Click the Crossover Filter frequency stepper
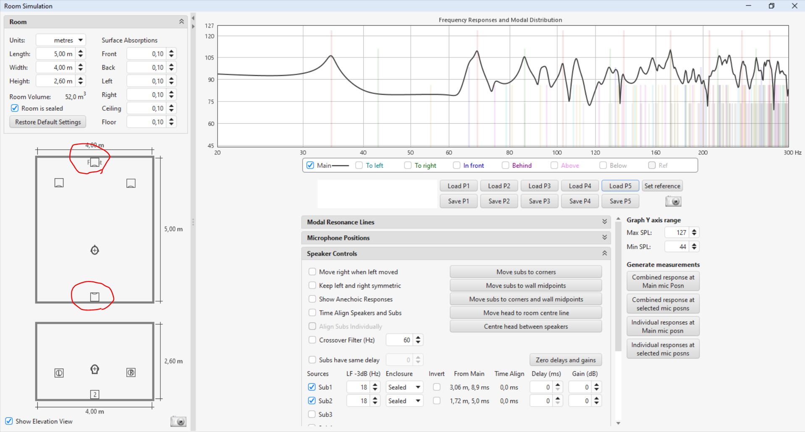The height and width of the screenshot is (432, 805). pos(418,340)
